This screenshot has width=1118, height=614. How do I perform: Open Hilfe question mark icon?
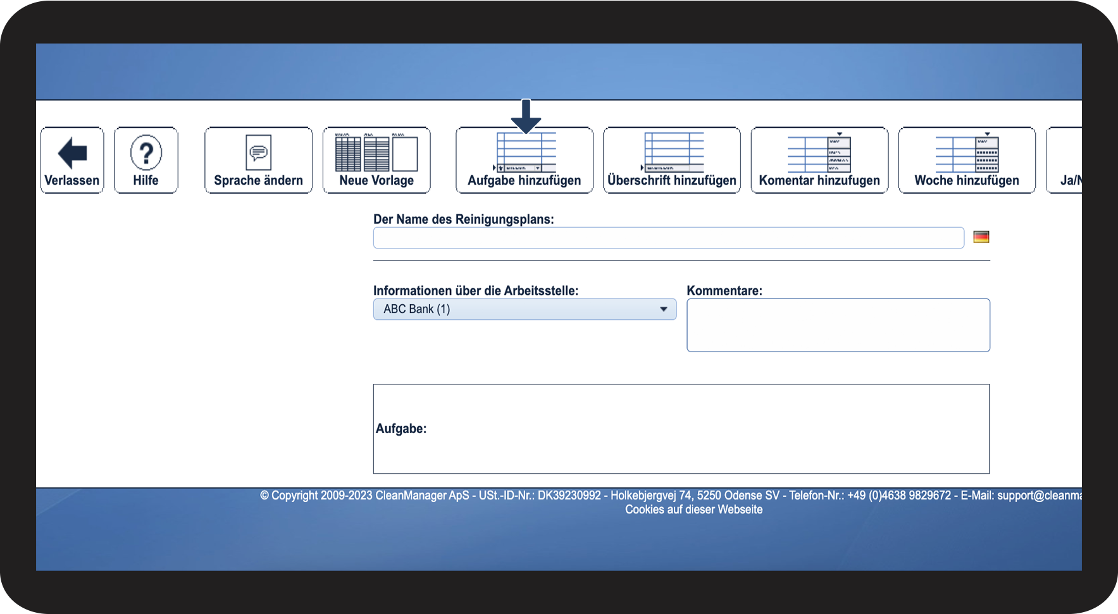click(146, 153)
